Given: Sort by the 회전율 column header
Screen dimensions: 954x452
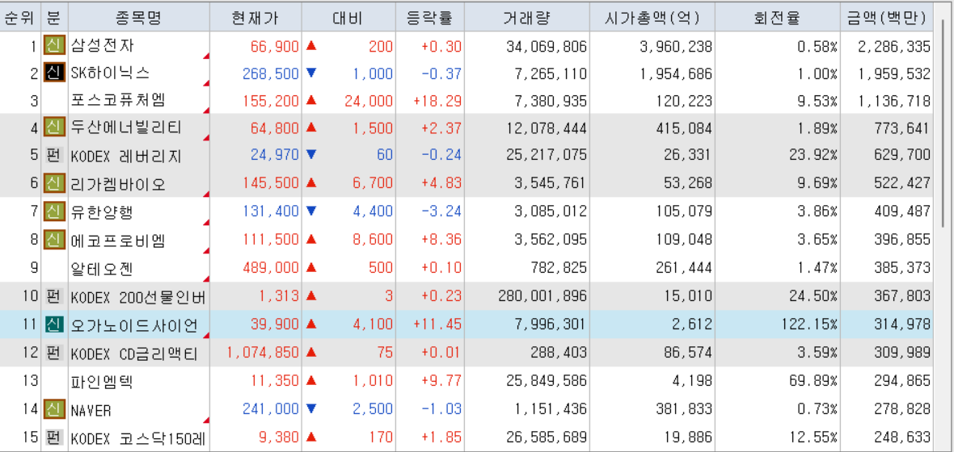Looking at the screenshot, I should pos(777,18).
